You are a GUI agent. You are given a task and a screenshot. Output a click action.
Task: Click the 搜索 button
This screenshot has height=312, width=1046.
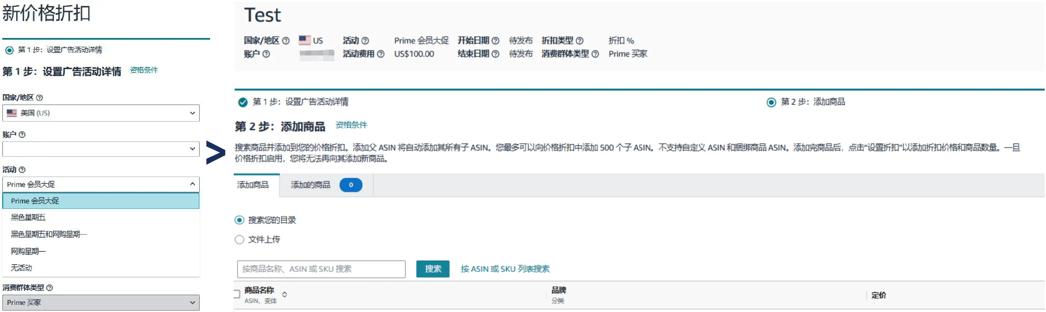tap(432, 269)
